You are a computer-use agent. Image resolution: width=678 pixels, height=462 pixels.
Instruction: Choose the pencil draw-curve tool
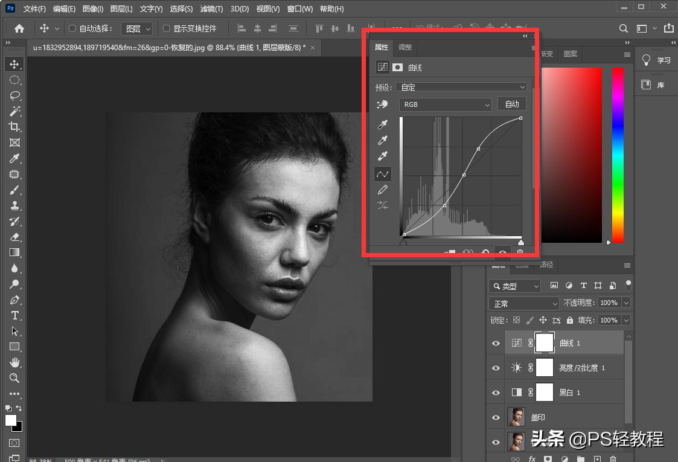pos(382,190)
